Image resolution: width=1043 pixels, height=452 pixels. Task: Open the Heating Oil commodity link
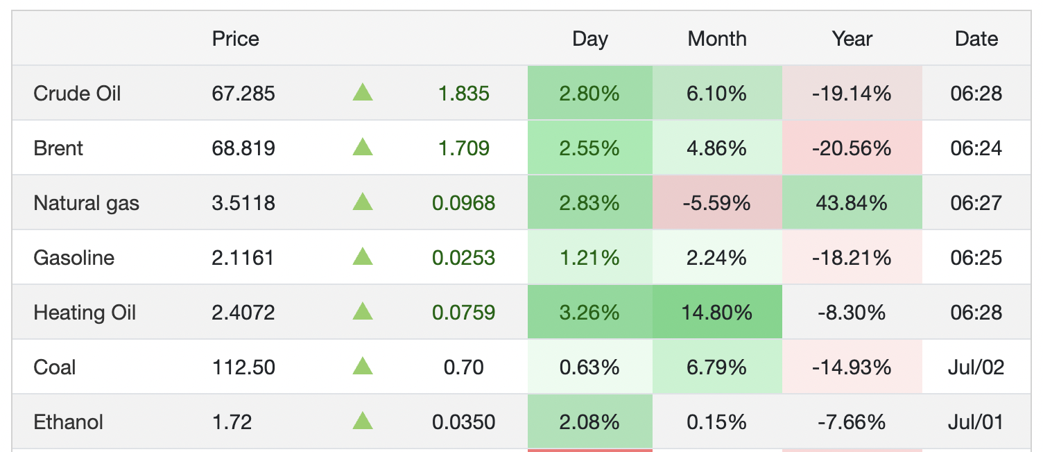click(x=85, y=313)
